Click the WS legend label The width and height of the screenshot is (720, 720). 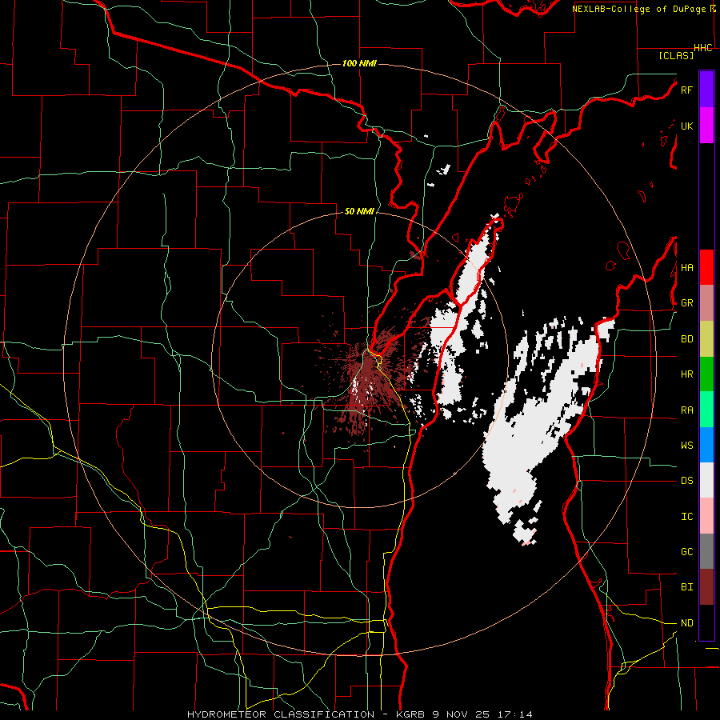[x=686, y=446]
